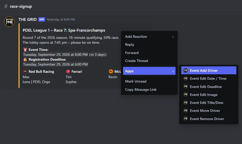Click the orange McLaren MC team badge
242x144 pixels.
pyautogui.click(x=111, y=71)
